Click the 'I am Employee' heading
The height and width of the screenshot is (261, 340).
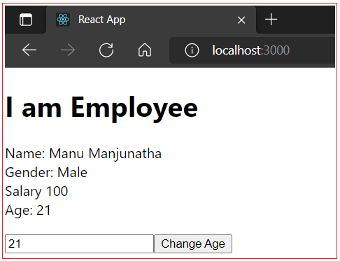click(101, 108)
